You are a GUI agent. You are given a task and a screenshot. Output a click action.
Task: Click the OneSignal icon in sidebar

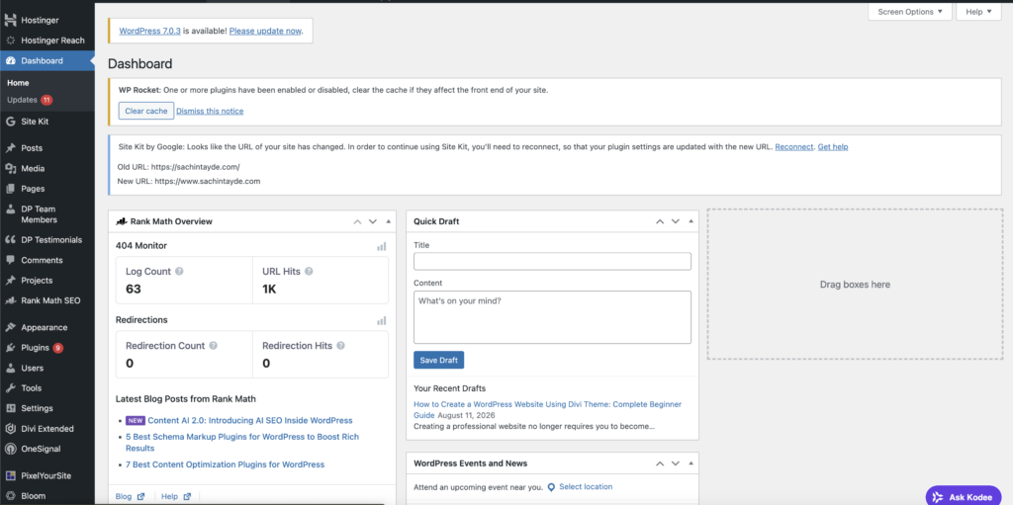coord(10,449)
